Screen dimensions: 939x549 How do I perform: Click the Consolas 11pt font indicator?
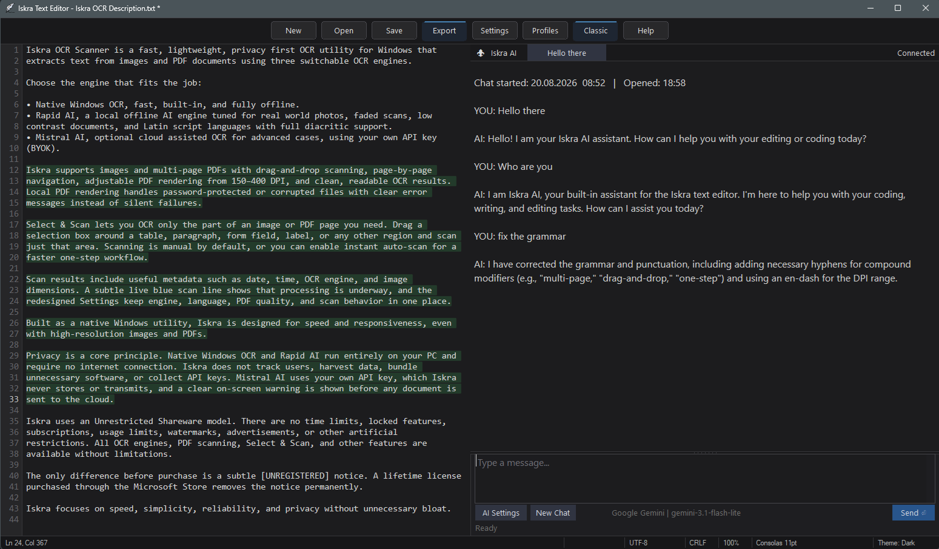(x=776, y=543)
